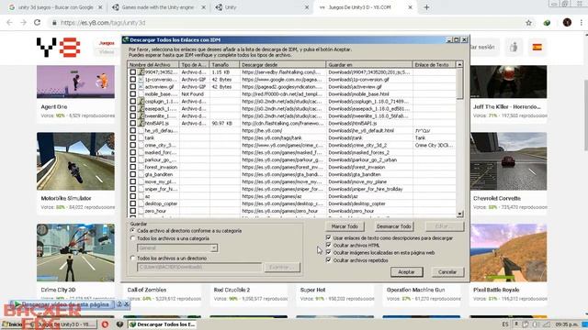Image resolution: width=588 pixels, height=330 pixels.
Task: Click the browser forward arrow
Action: click(x=23, y=23)
